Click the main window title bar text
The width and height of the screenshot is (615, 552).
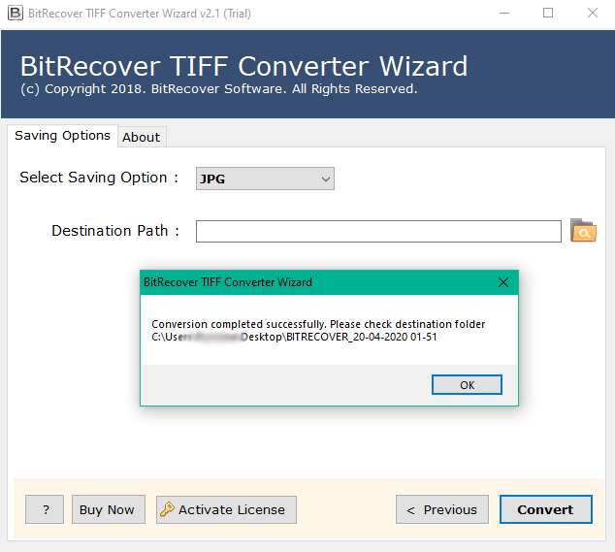click(x=136, y=13)
